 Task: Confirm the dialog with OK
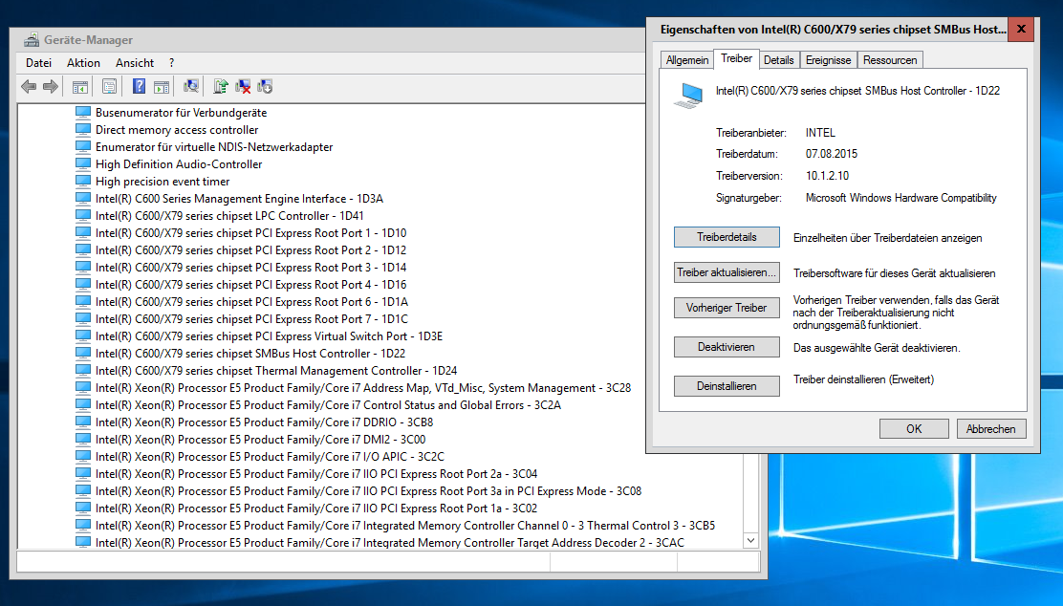(914, 429)
